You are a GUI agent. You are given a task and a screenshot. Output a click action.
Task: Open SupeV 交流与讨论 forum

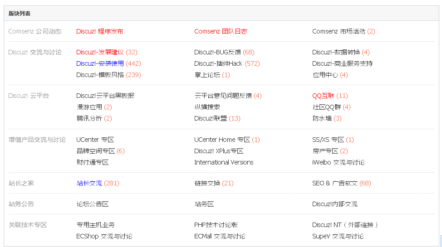click(338, 236)
